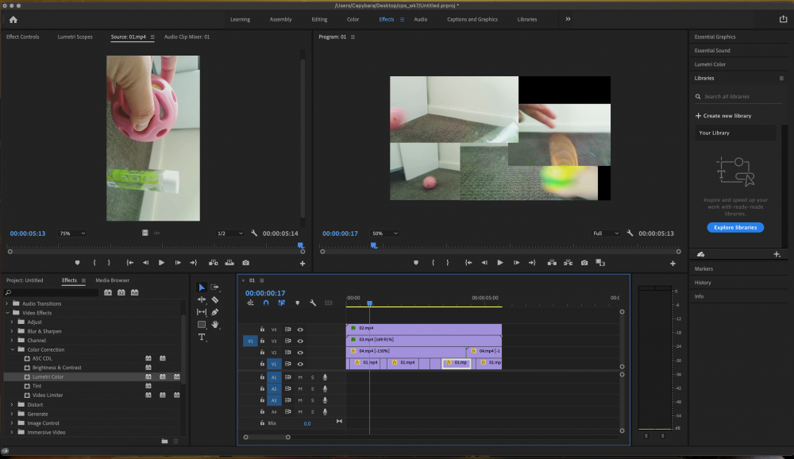Solo audio track A2
The width and height of the screenshot is (794, 459).
[x=312, y=388]
